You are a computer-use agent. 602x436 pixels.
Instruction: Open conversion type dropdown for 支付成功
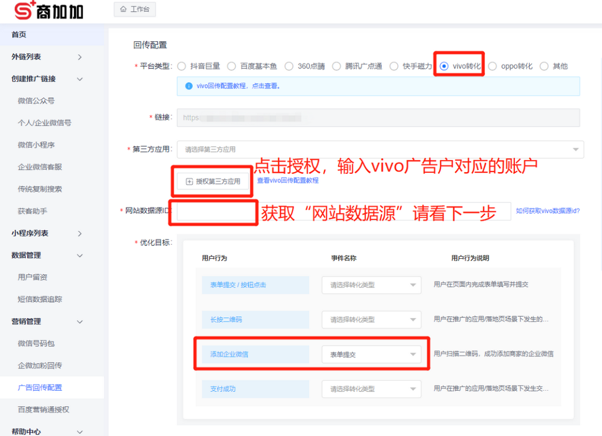pos(371,389)
